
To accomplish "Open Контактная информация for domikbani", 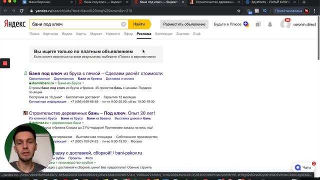I will [x=47, y=101].
